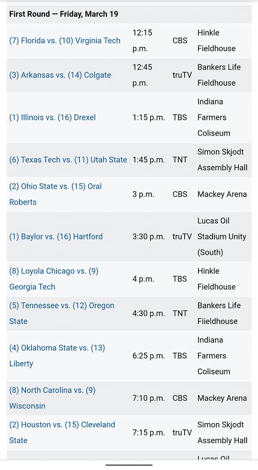The height and width of the screenshot is (470, 258).
Task: Click the 12:15 p.m. time cell
Action: (143, 41)
